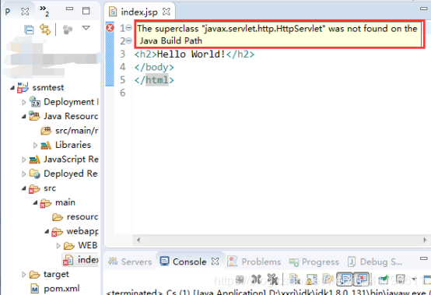The width and height of the screenshot is (431, 295).
Task: Open index.jsp file in tree
Action: (88, 259)
